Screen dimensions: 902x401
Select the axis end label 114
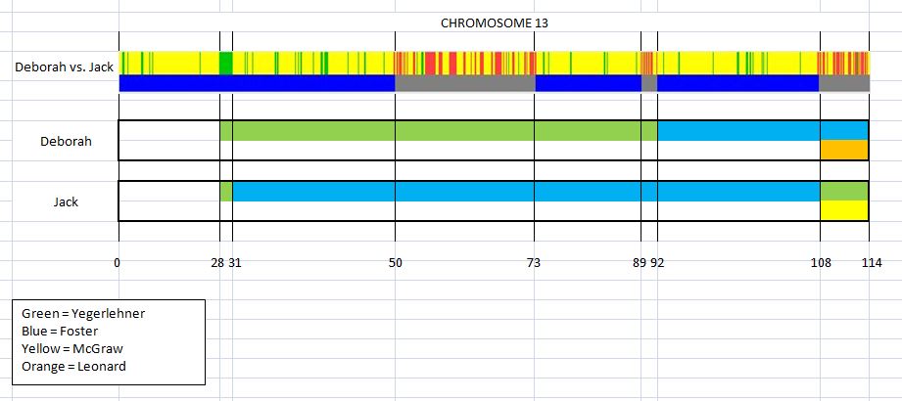pyautogui.click(x=870, y=262)
